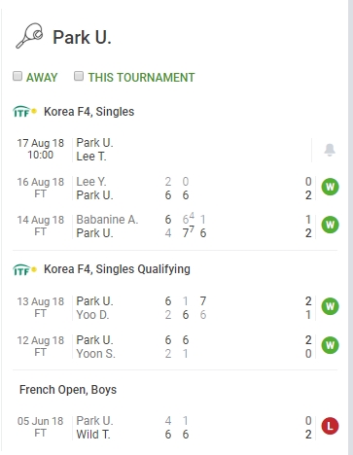Click the red L badge for Wild T. match

pyautogui.click(x=330, y=426)
